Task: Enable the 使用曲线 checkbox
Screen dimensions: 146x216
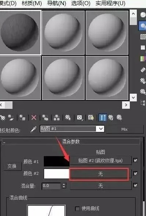Action: (x=77, y=209)
